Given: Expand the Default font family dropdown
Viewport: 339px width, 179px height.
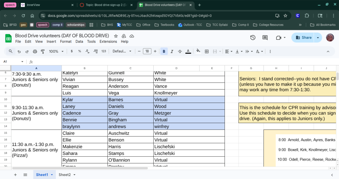Looking at the screenshot, I should [122, 51].
